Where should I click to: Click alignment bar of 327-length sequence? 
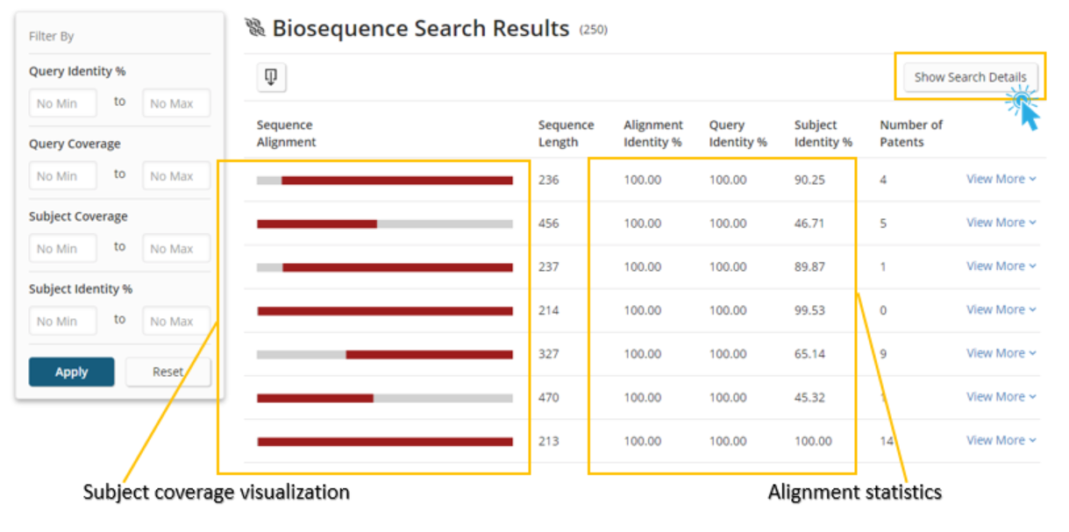click(384, 355)
